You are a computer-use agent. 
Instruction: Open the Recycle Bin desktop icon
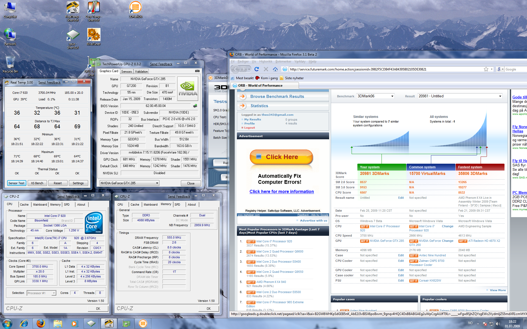click(x=10, y=64)
